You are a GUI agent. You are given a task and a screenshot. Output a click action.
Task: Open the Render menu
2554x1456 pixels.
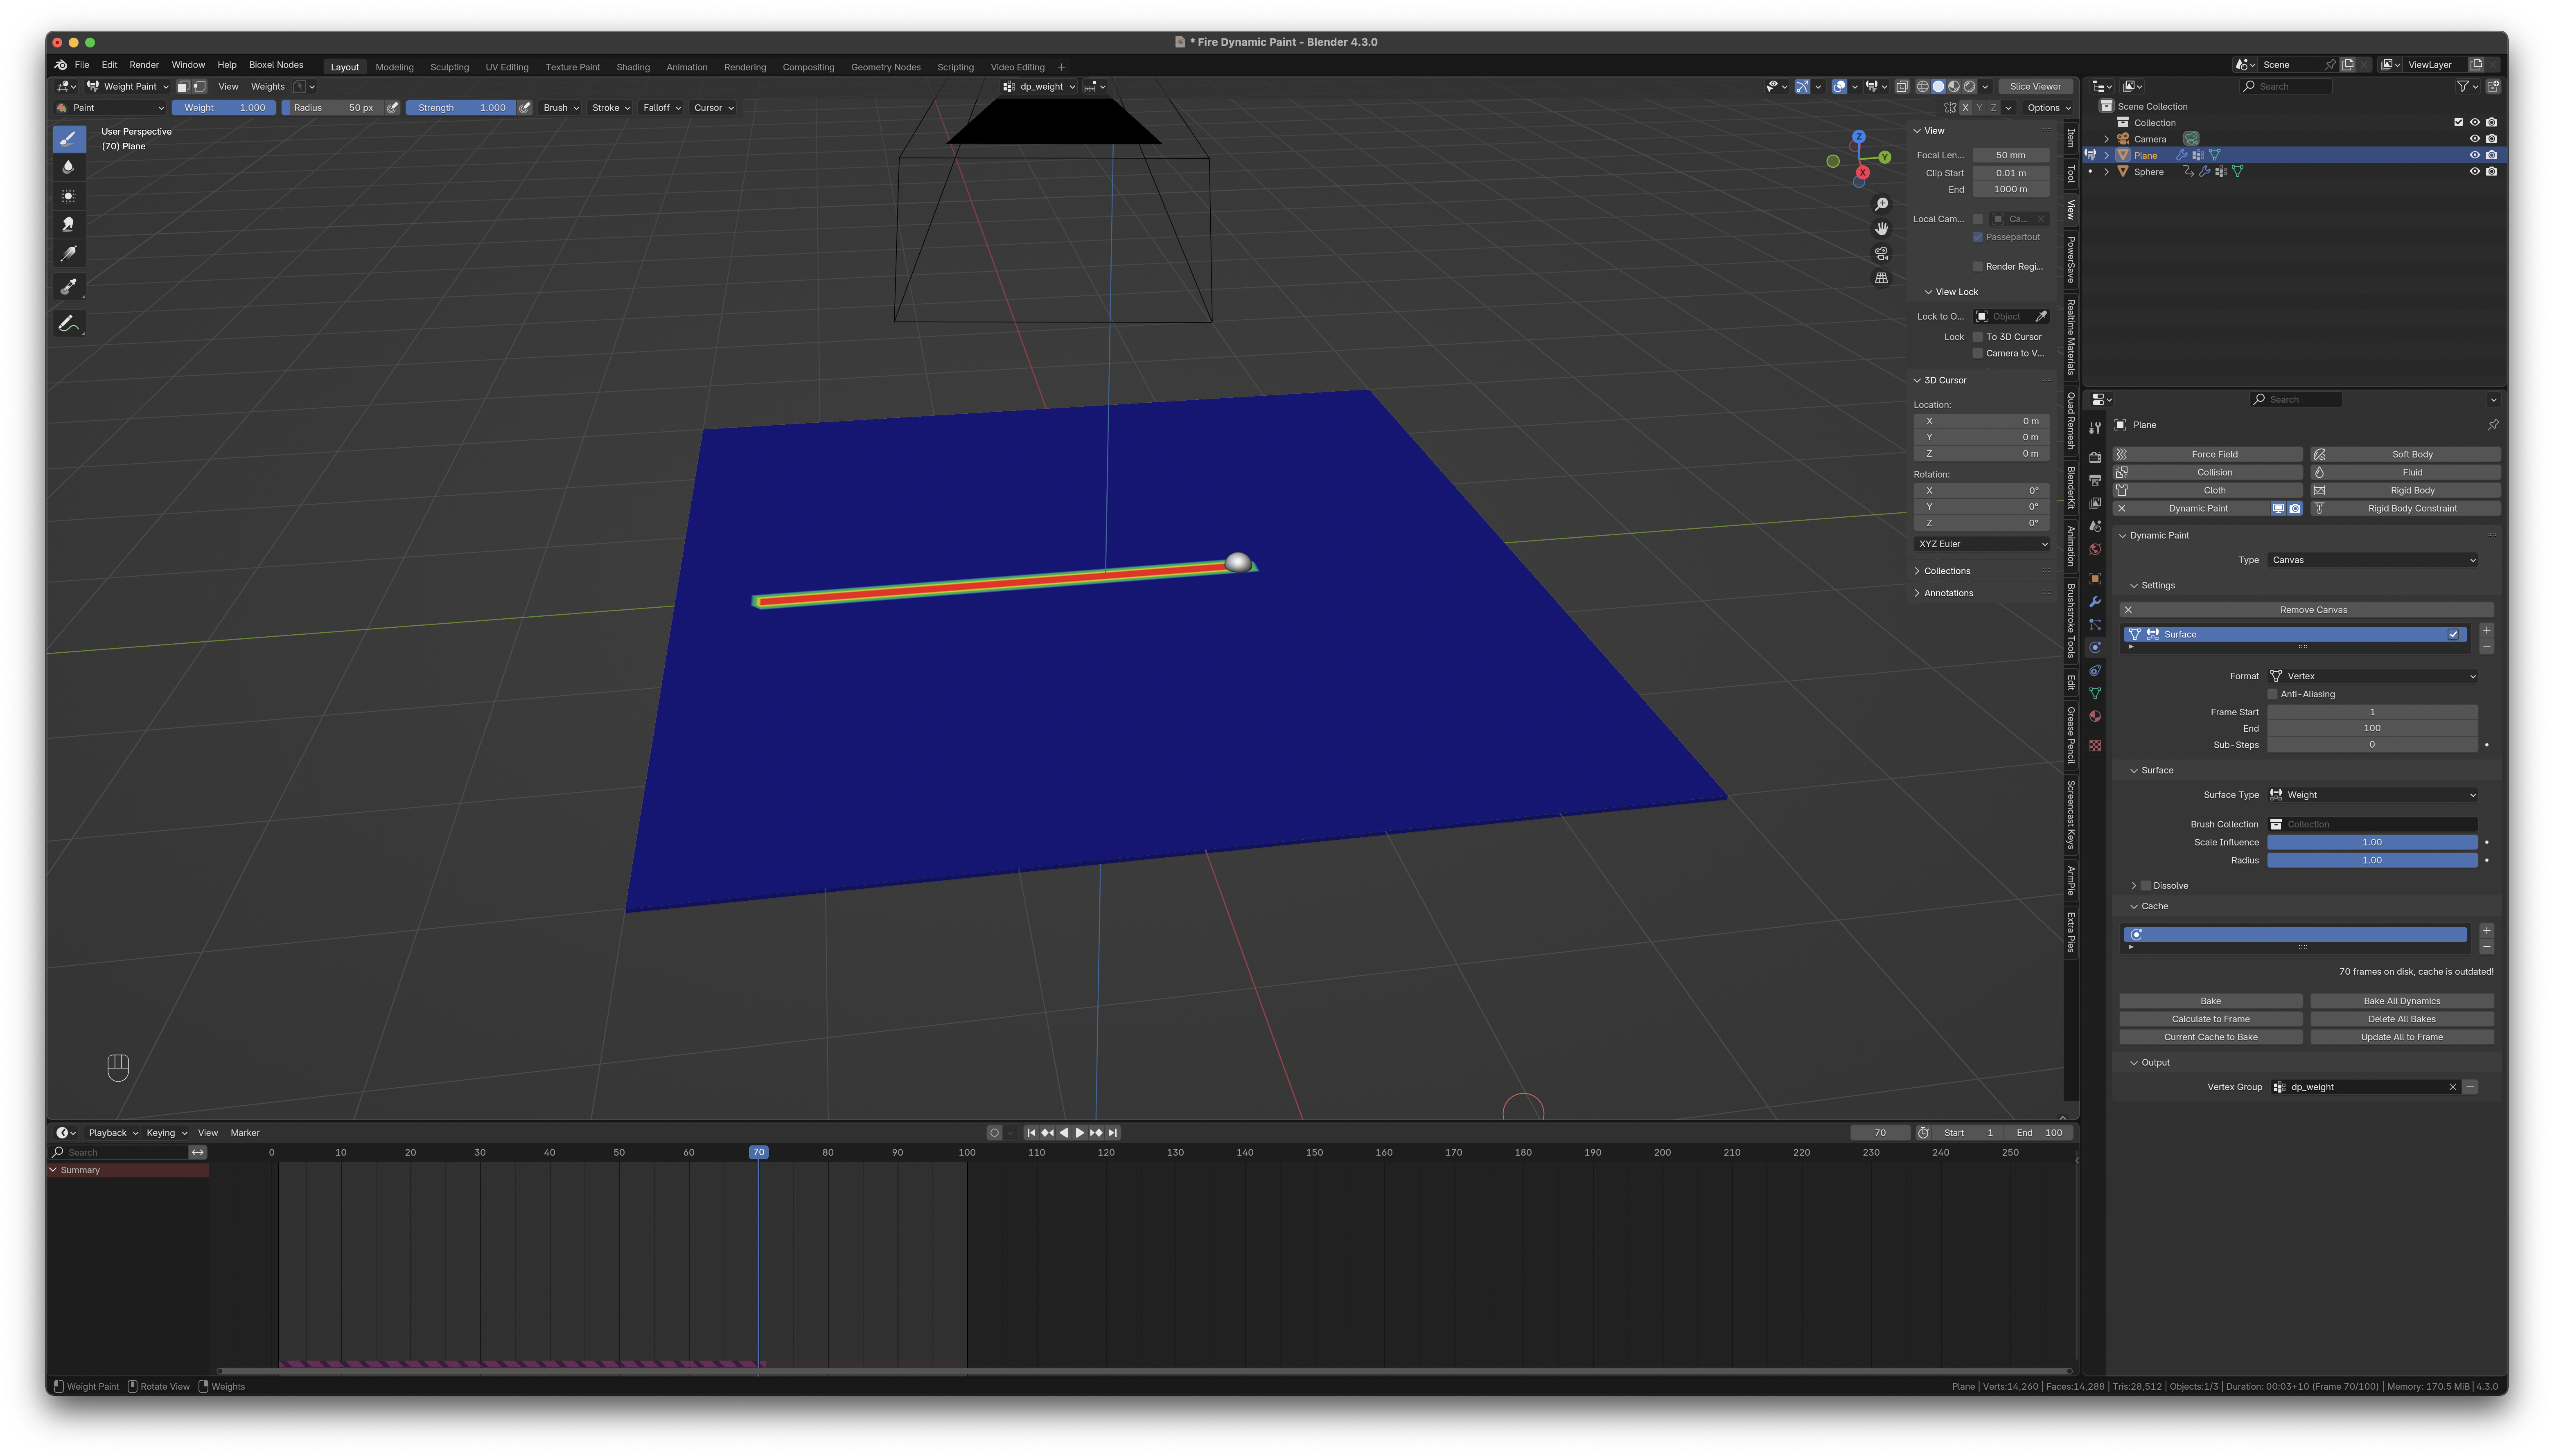[144, 65]
